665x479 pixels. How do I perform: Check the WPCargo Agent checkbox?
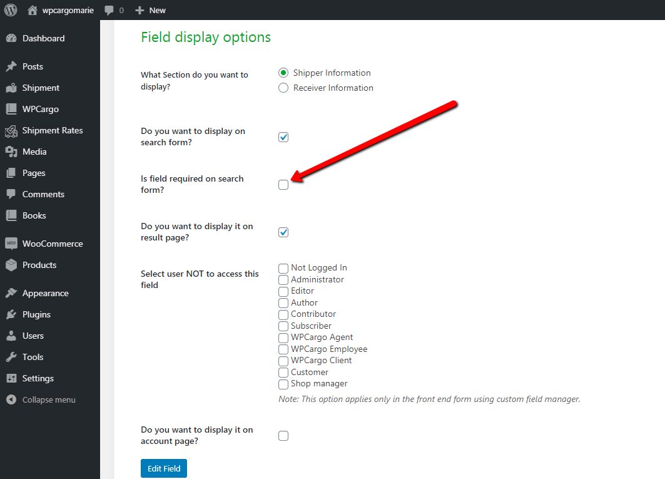[283, 337]
